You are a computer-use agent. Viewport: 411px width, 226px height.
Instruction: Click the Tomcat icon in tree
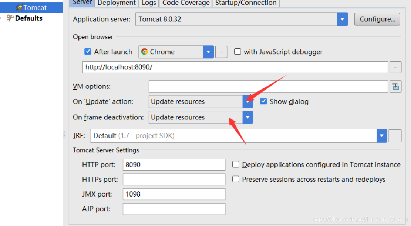(x=19, y=8)
